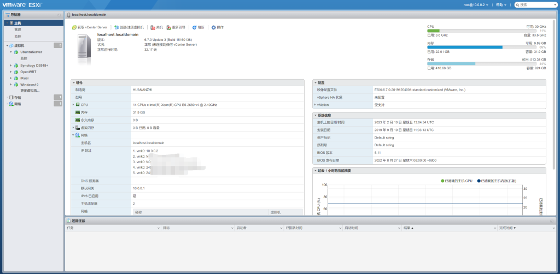The image size is (560, 274).
Task: Sort tasks by 任务 column header
Action: pyautogui.click(x=113, y=228)
